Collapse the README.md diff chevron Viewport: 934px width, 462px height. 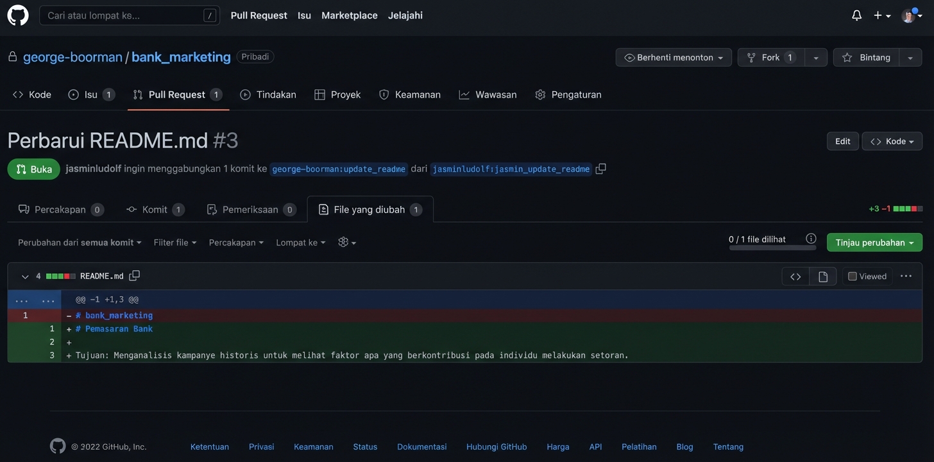25,277
